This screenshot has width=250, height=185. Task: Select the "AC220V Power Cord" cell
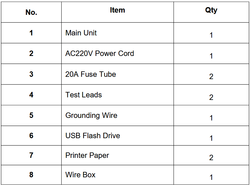point(99,53)
